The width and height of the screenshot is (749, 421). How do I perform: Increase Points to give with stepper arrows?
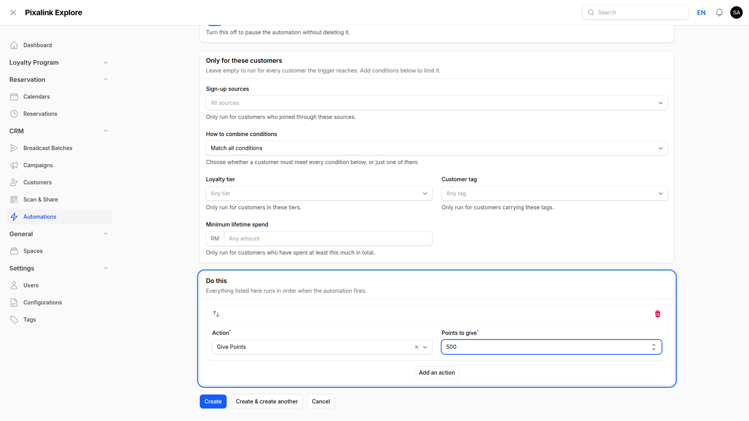tap(654, 345)
